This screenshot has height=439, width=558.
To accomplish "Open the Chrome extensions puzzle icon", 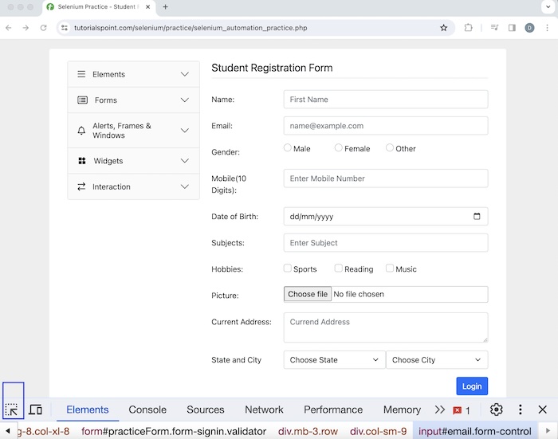I will [x=469, y=28].
